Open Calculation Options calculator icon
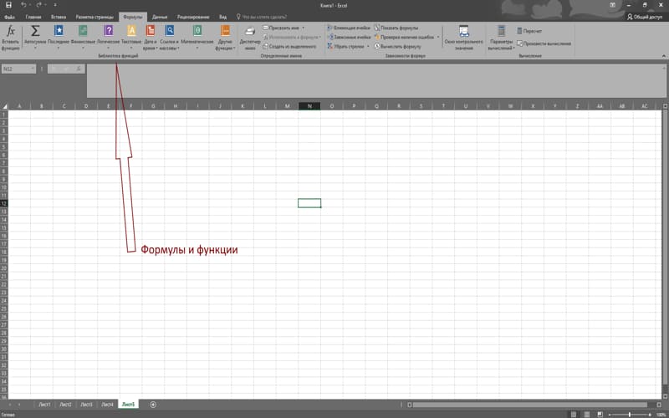 pyautogui.click(x=501, y=31)
